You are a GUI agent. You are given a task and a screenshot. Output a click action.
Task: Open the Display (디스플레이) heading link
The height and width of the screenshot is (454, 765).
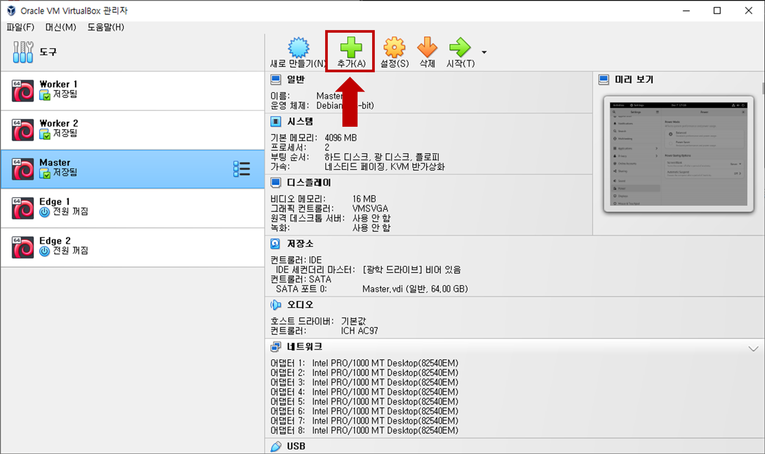(x=309, y=183)
